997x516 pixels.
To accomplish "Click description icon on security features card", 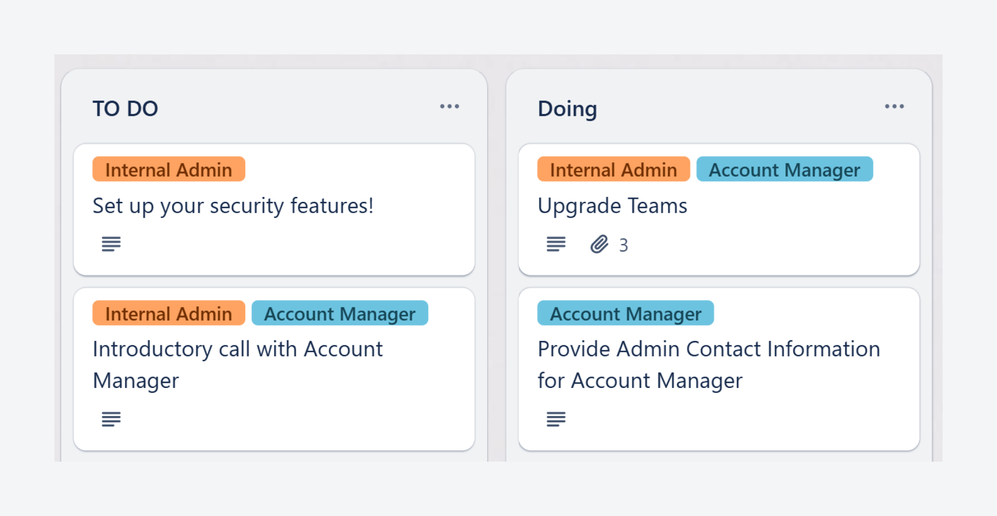I will [111, 244].
